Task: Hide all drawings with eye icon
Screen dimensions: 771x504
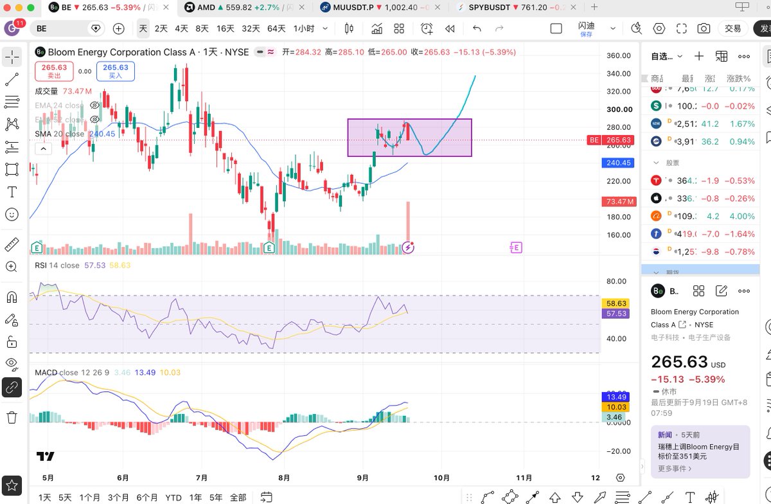Action: coord(12,364)
